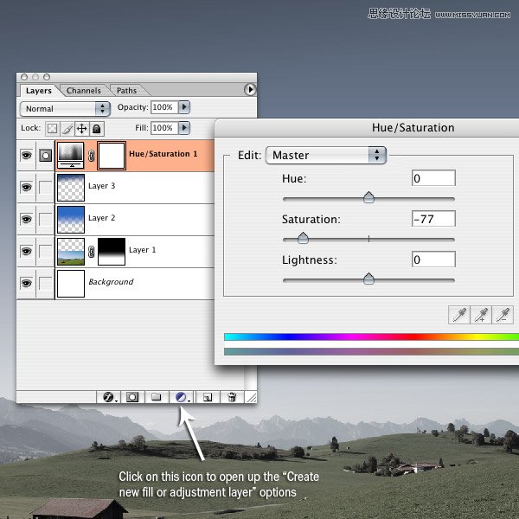
Task: Select the "Layer 2" name
Action: point(101,218)
